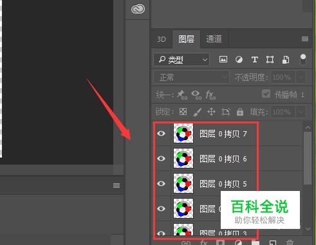Switch to the 3D tab
Screen dimensions: 316x245
(162, 39)
